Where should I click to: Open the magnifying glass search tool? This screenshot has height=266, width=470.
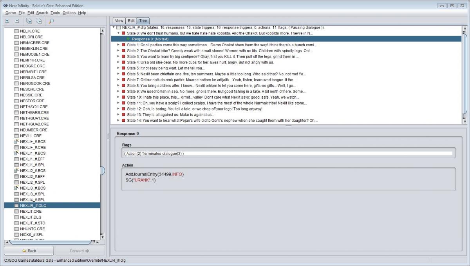(x=51, y=21)
